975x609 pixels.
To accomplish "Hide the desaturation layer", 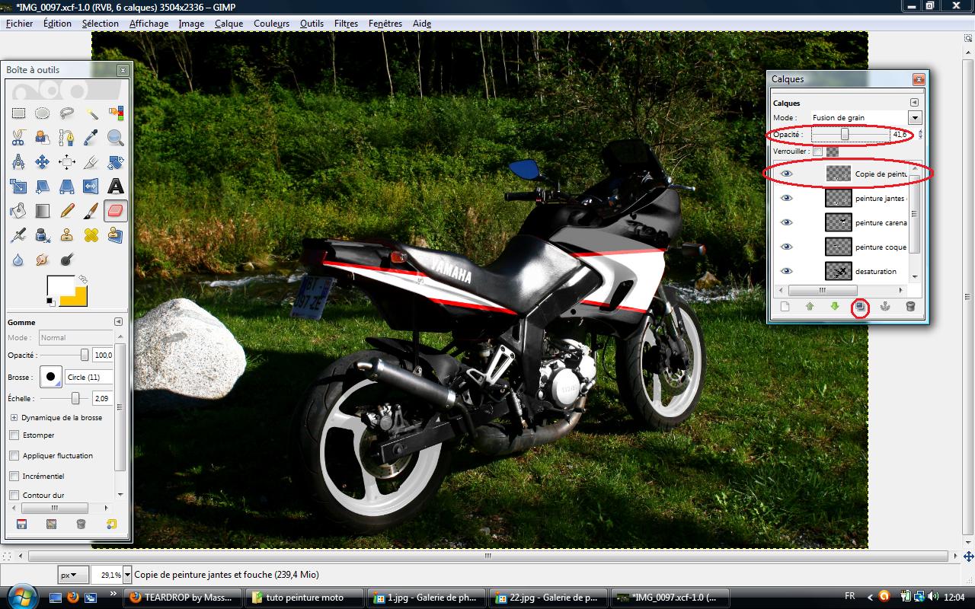I will point(787,271).
